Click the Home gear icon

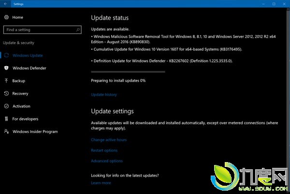(6, 17)
